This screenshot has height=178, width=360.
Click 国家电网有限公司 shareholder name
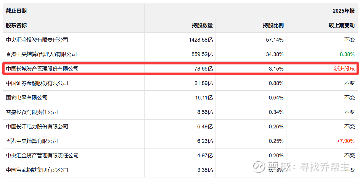coord(27,98)
